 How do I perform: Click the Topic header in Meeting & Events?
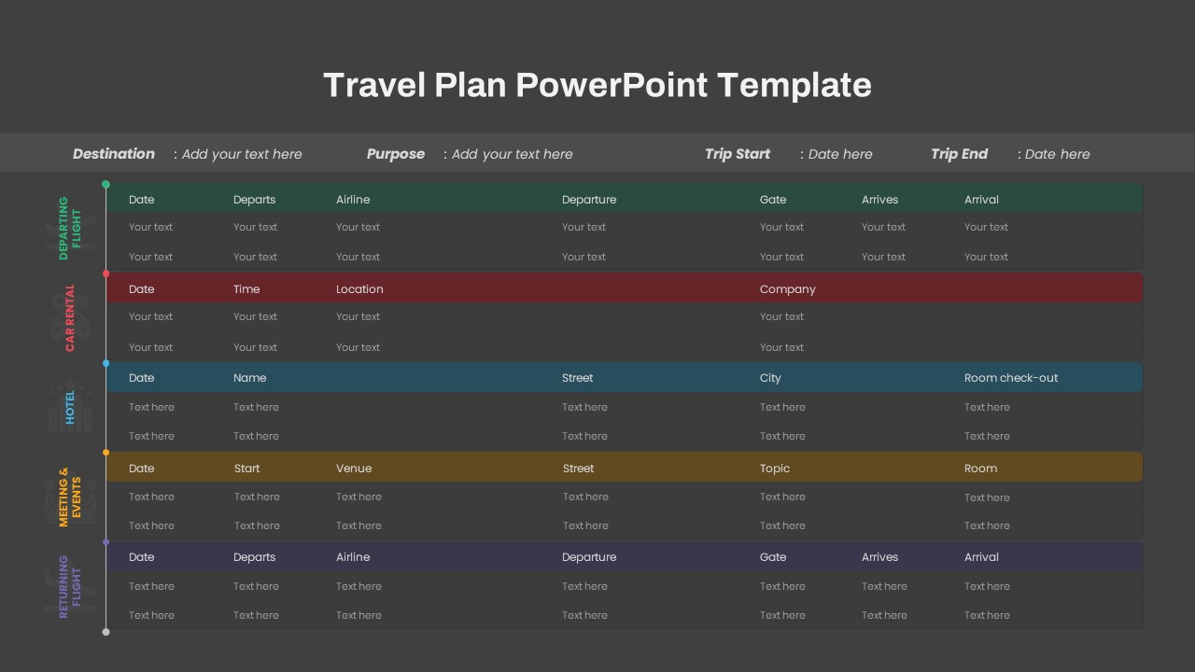775,469
